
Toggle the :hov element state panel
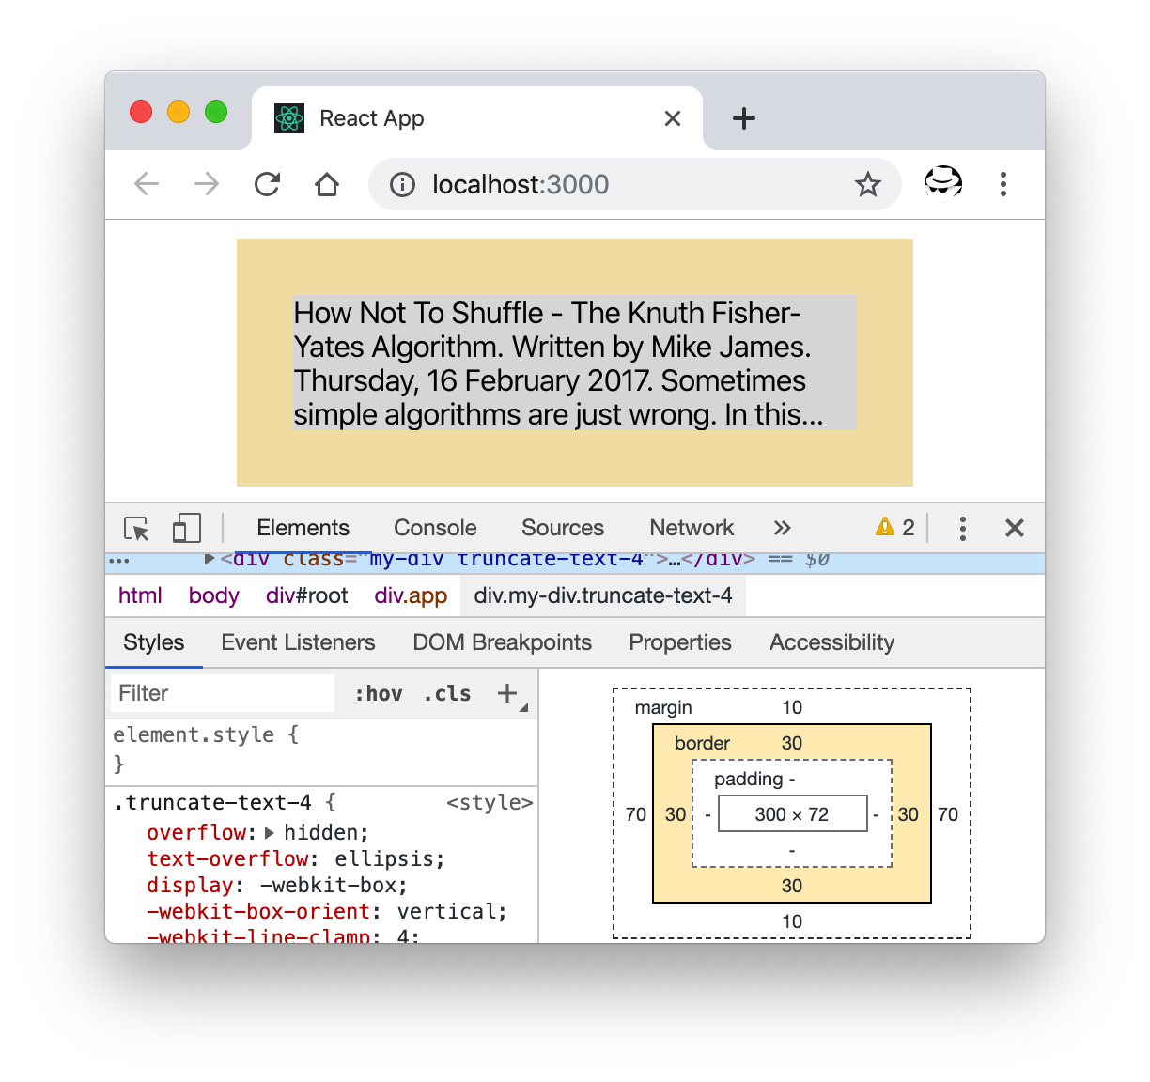point(379,693)
